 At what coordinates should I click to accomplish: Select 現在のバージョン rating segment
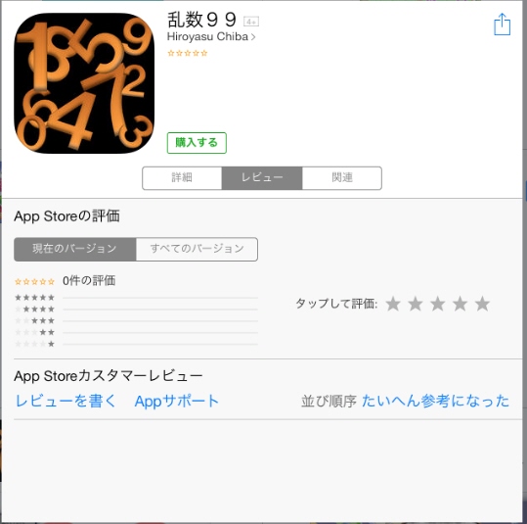pos(75,249)
